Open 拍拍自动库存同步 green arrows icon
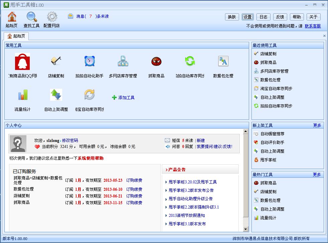Screen dimensions: 328x243 [x=190, y=61]
